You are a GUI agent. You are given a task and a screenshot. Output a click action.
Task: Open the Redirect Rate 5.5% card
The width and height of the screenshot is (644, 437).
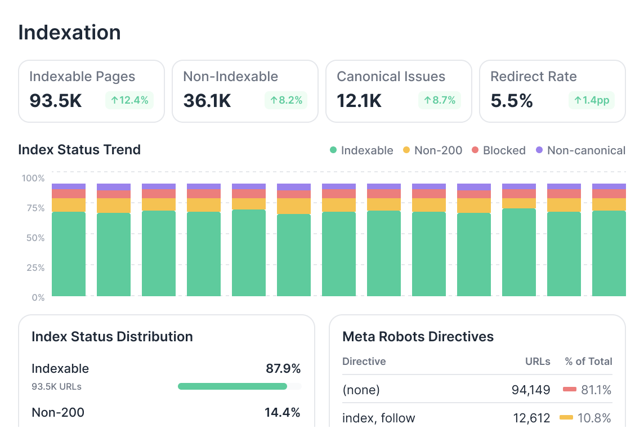(x=552, y=91)
